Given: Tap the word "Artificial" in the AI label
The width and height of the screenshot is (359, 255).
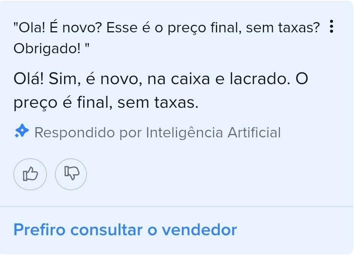Looking at the screenshot, I should (254, 133).
